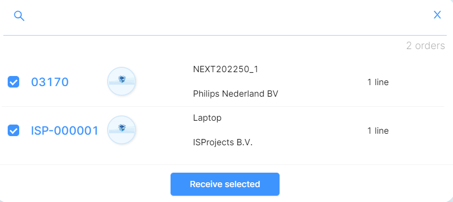This screenshot has height=202, width=453.
Task: Click the Laptop order description
Action: click(207, 118)
